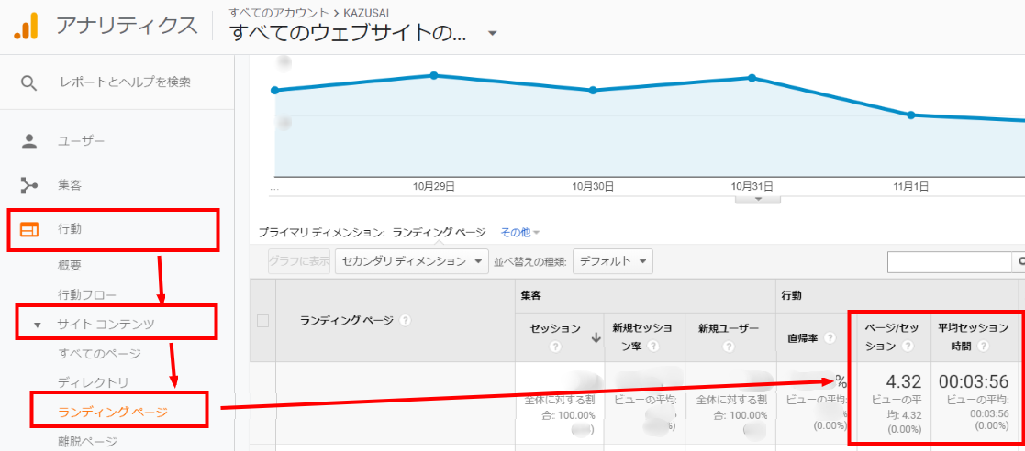Viewport: 1025px width, 451px height.
Task: Click the Google Analytics logo icon
Action: [26, 26]
